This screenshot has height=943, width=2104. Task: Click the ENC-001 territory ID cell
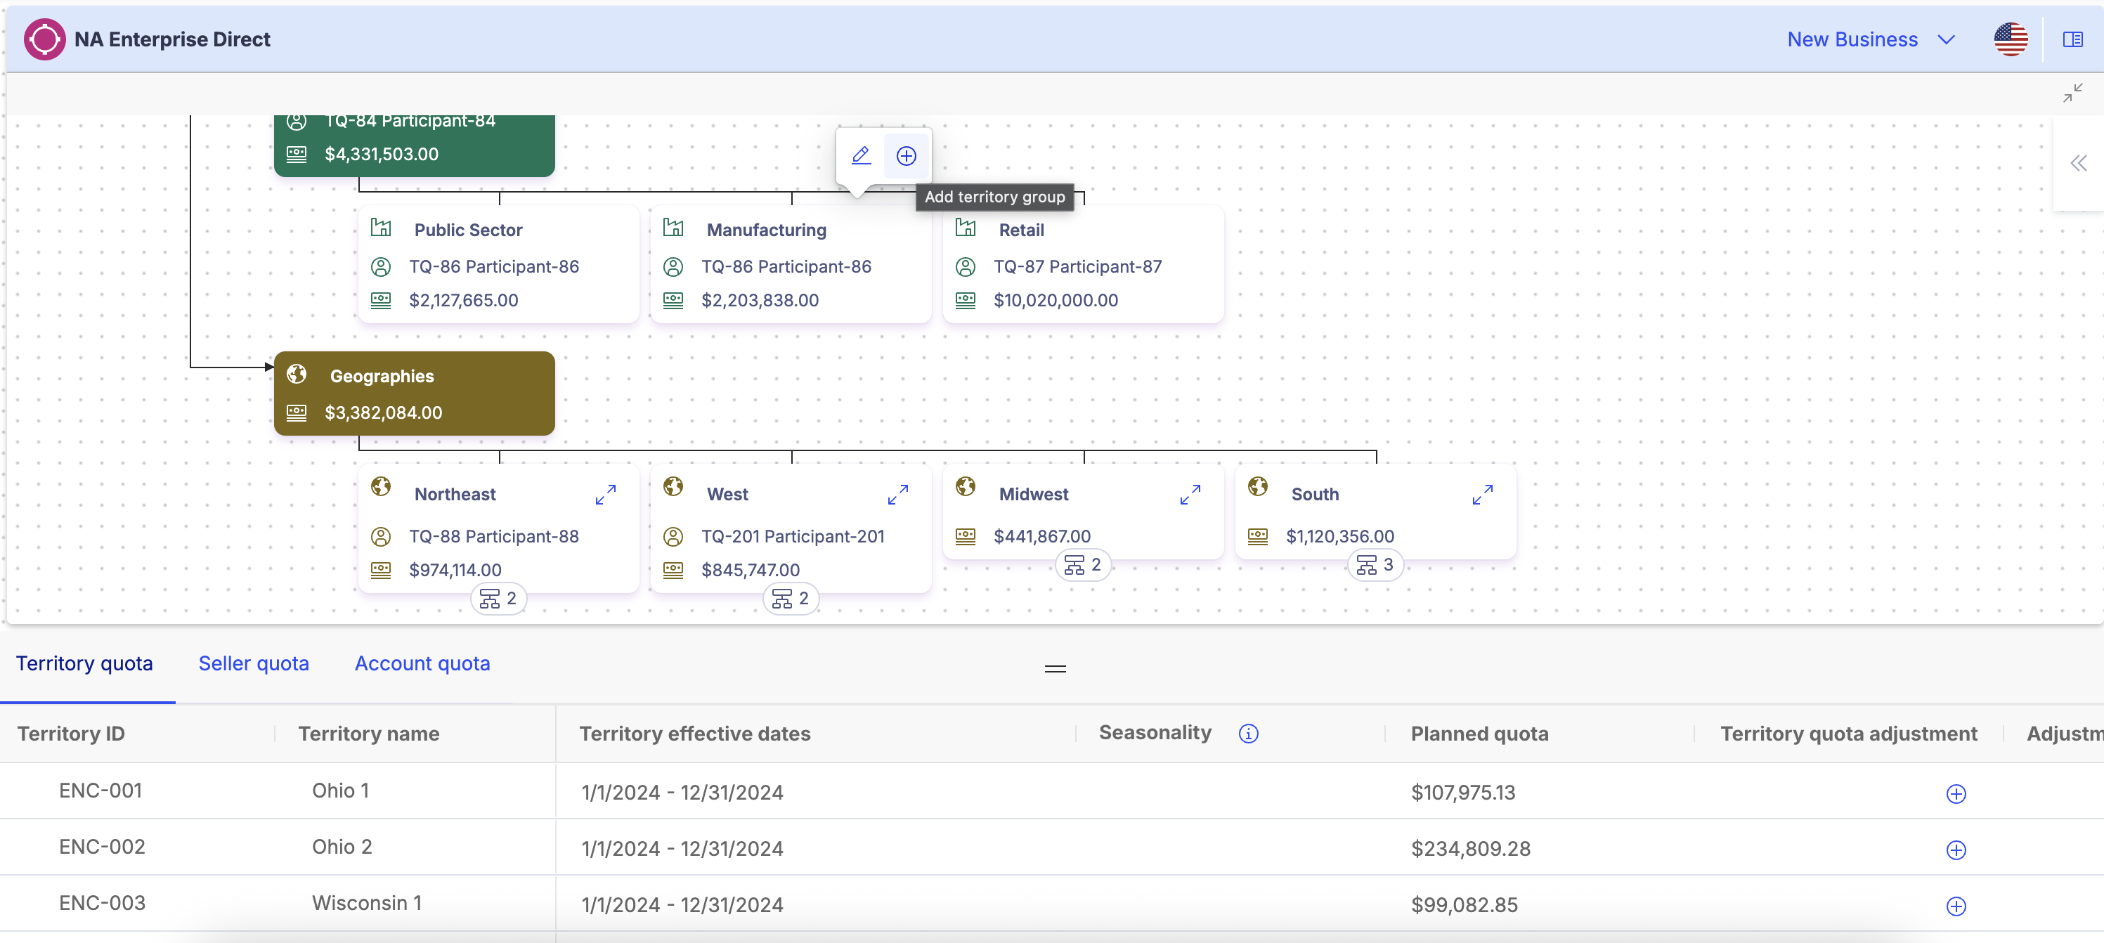coord(100,791)
